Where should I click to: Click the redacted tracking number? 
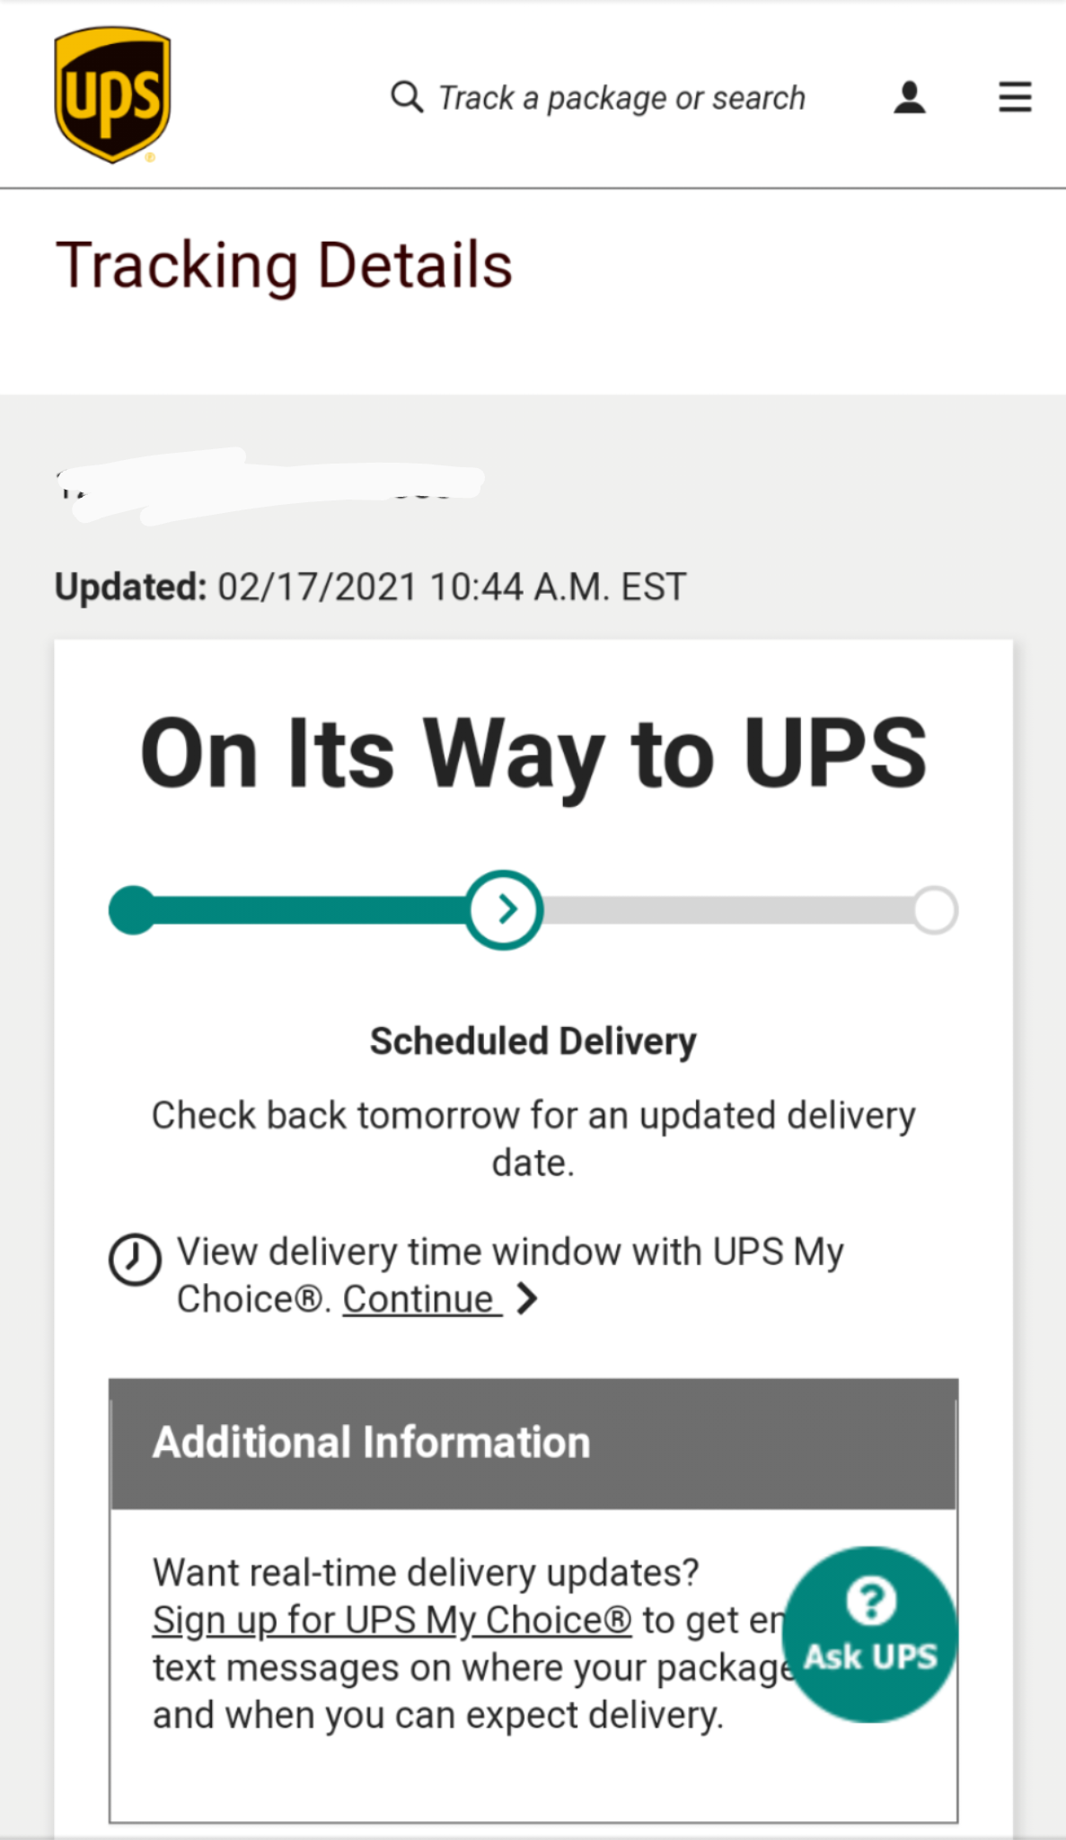[269, 485]
